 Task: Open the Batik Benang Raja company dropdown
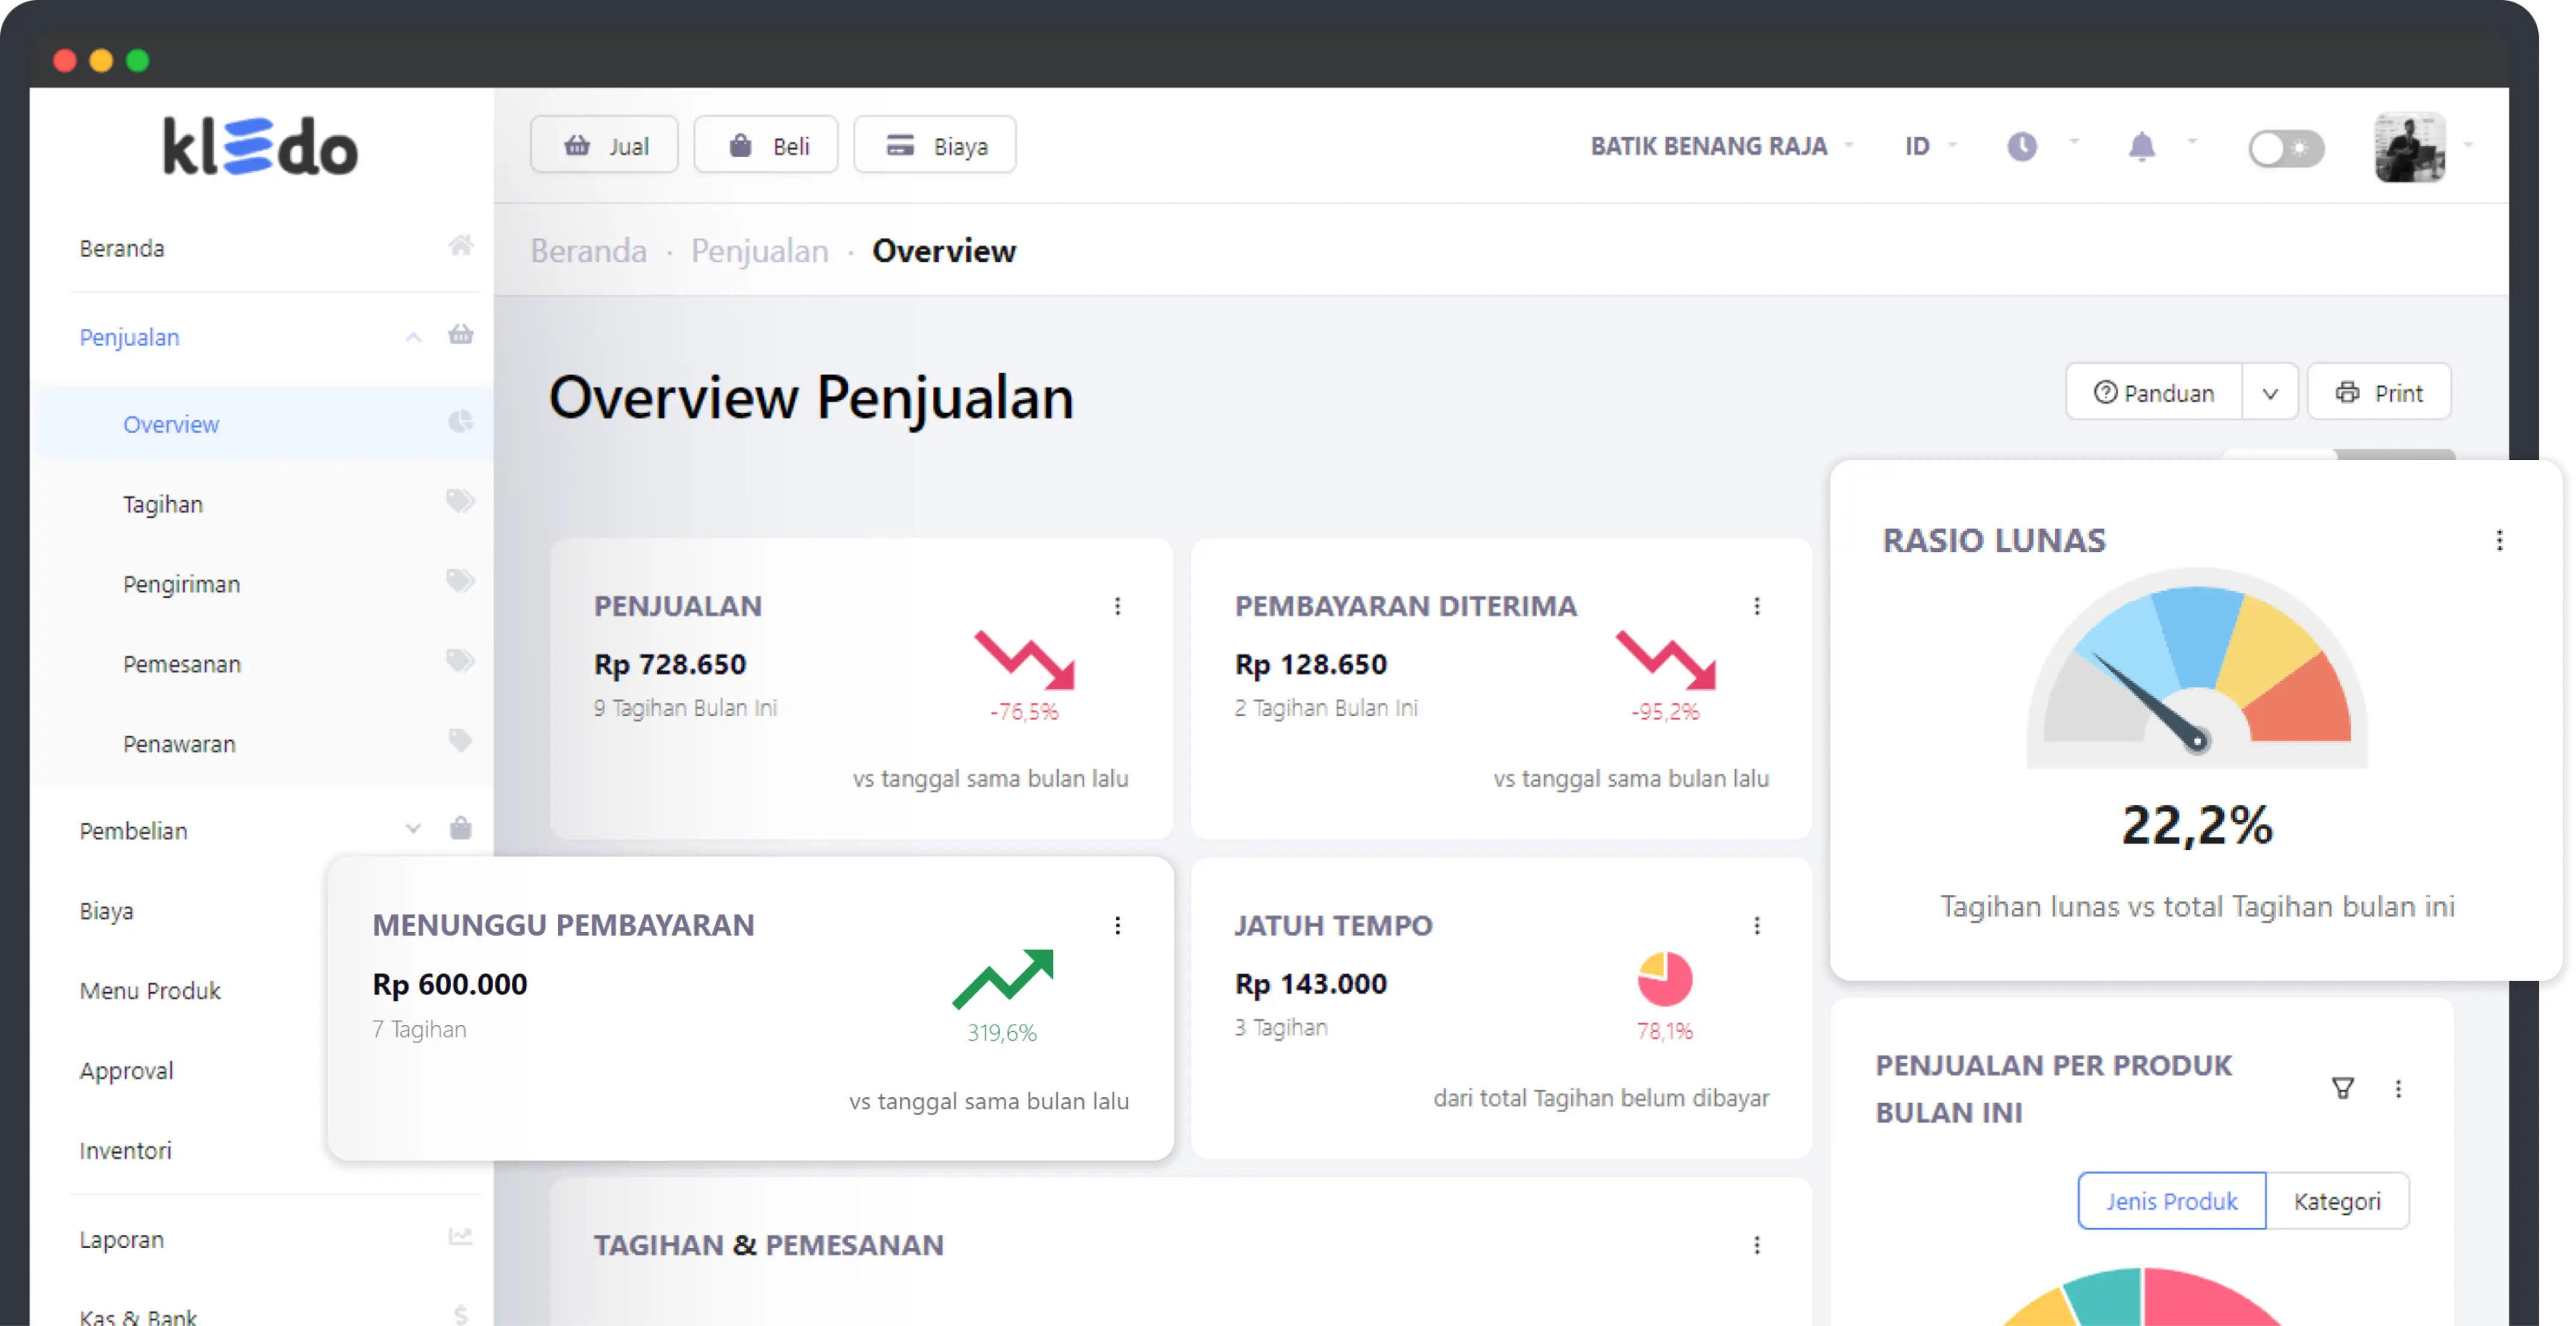(1722, 146)
